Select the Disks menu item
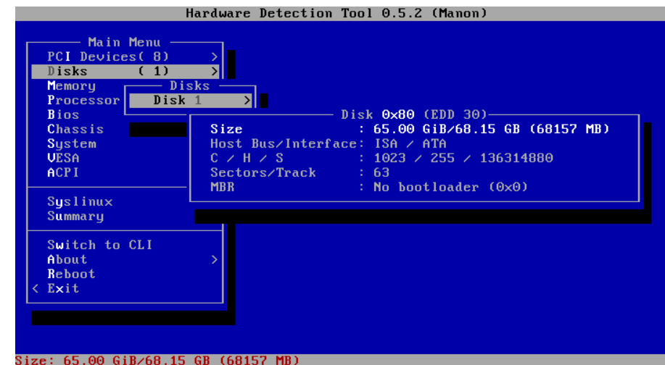The image size is (665, 365). point(67,71)
